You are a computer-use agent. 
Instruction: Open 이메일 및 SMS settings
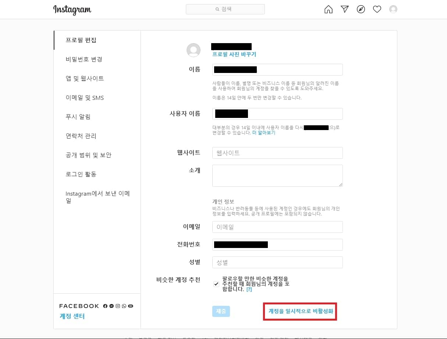97,98
